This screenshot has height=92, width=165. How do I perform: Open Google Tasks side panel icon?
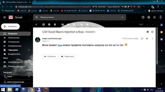[161, 39]
